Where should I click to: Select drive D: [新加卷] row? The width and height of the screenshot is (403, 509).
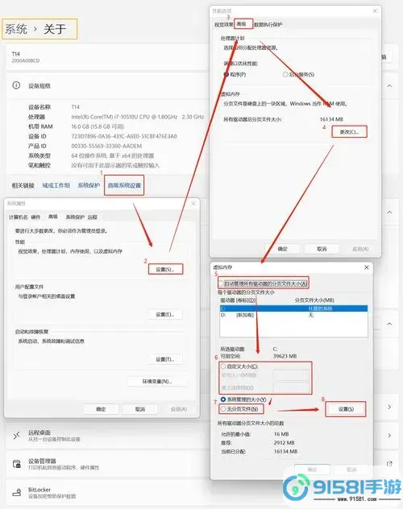pos(294,315)
